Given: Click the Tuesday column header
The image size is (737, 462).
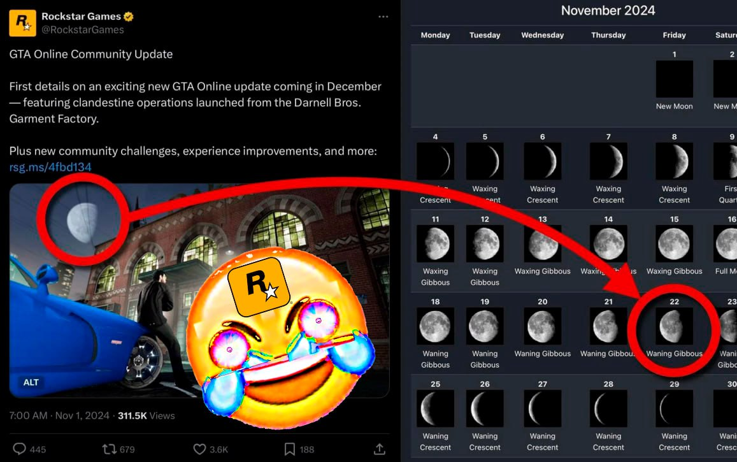Looking at the screenshot, I should 485,35.
